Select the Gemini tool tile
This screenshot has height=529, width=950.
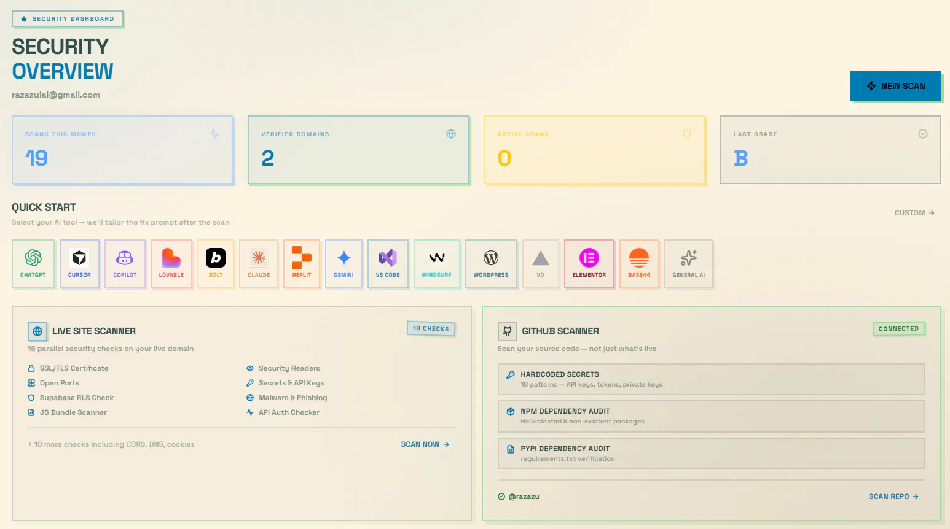tap(343, 264)
